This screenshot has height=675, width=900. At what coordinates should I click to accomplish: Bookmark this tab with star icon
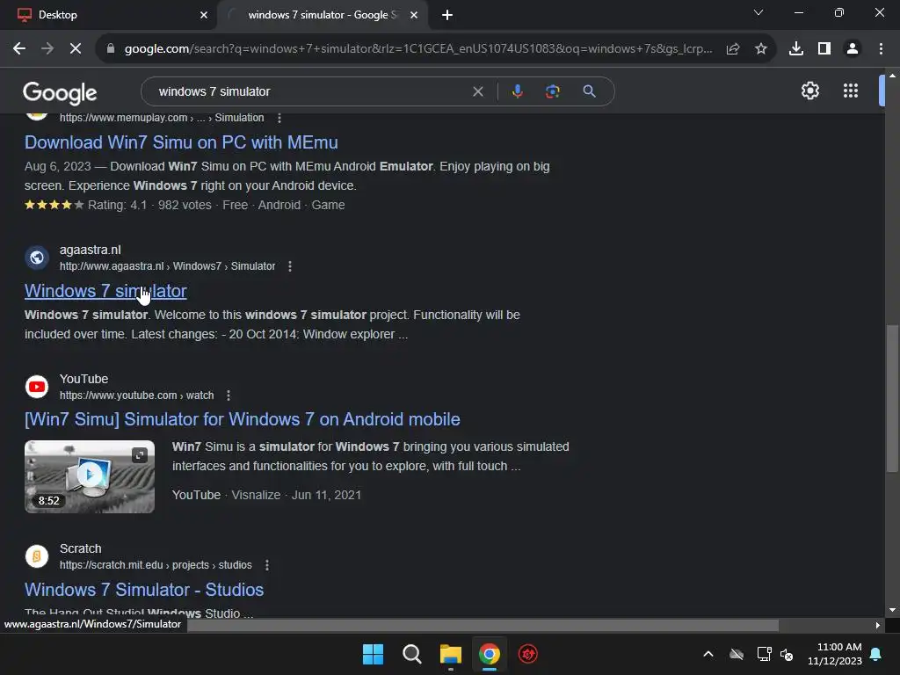761,49
